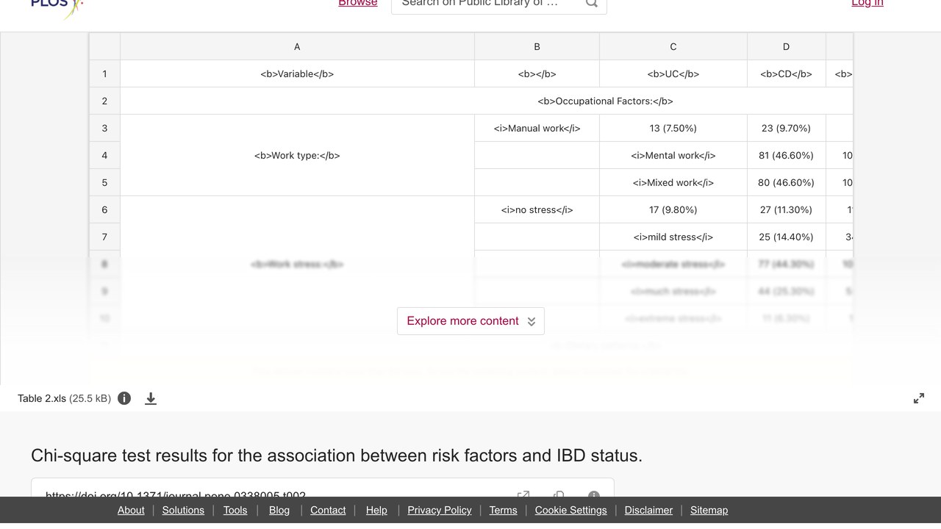Select column A header
Viewport: 941px width, 529px height.
(297, 46)
